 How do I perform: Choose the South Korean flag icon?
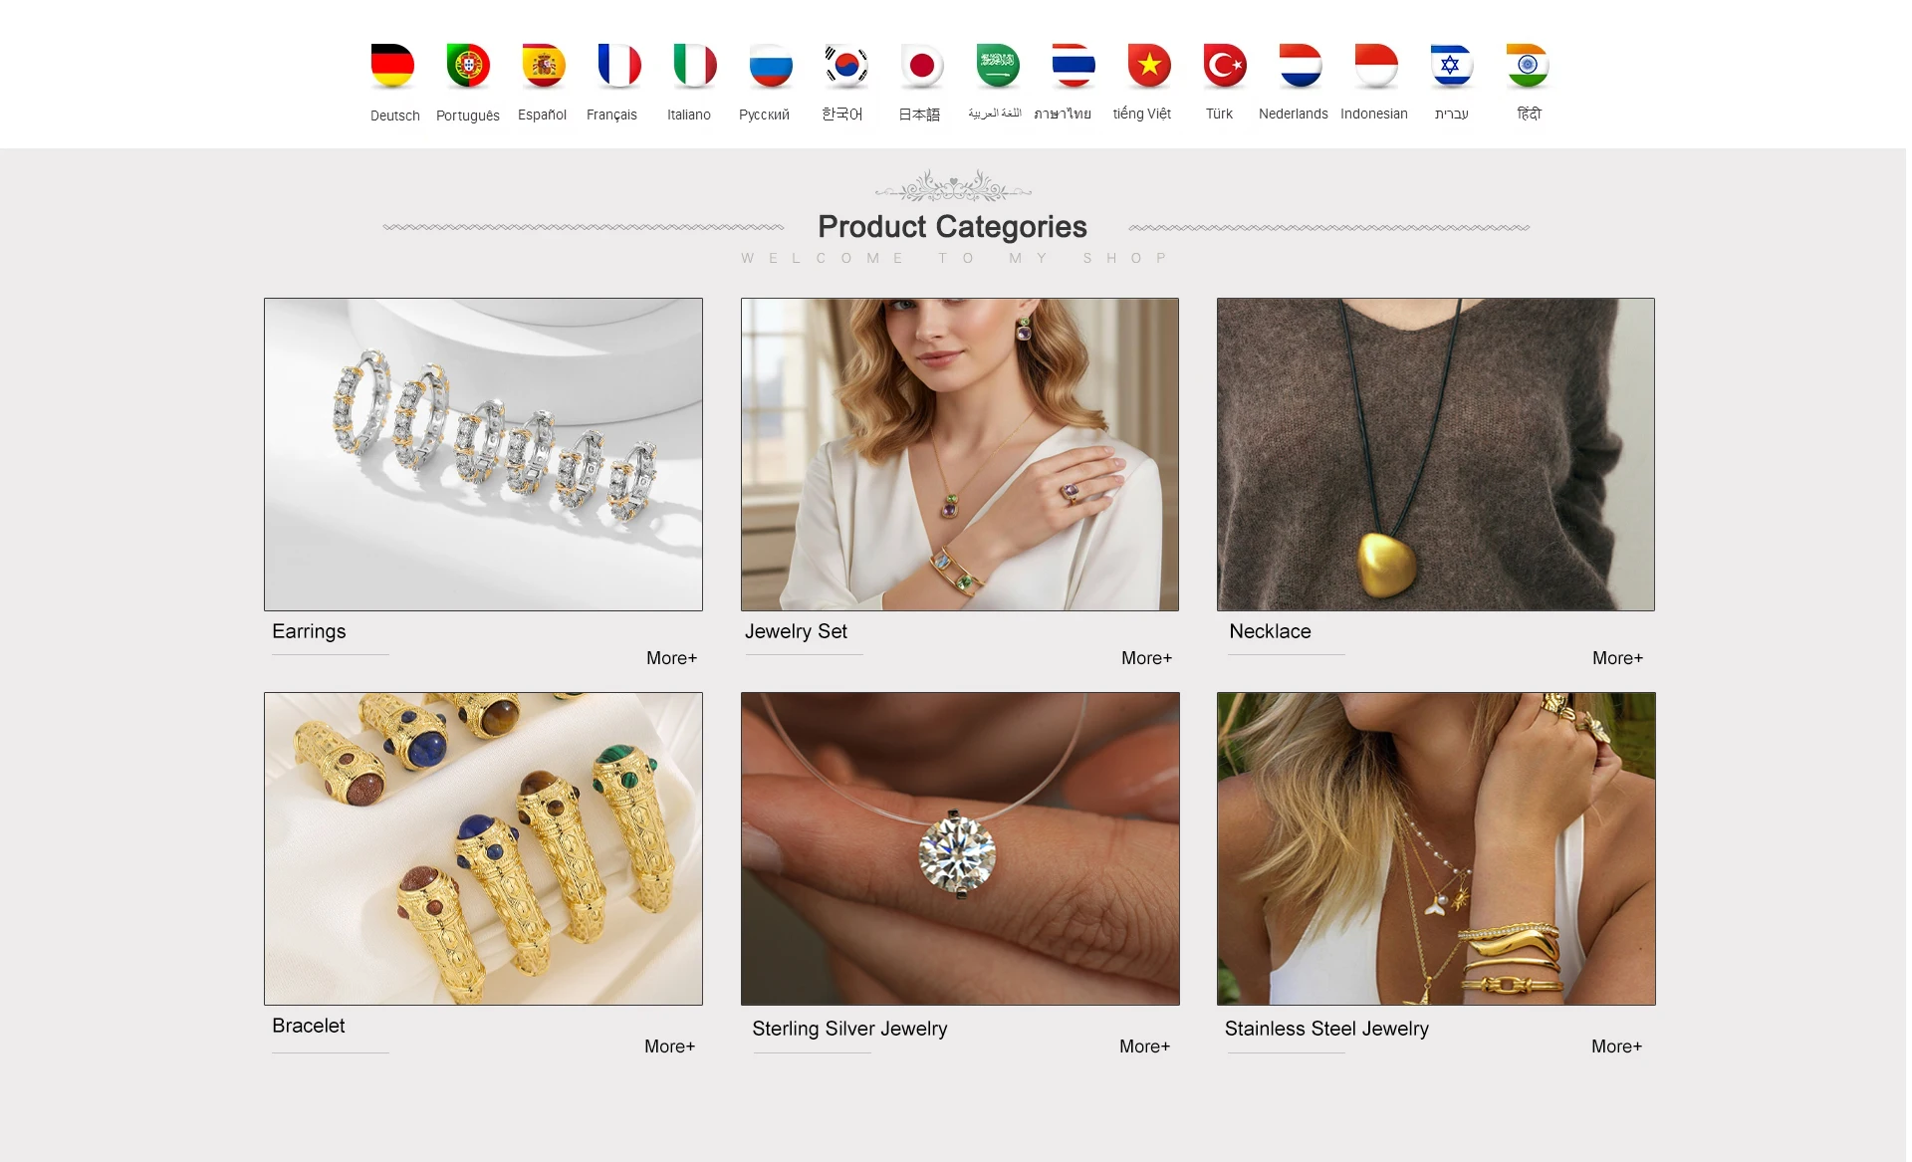[x=846, y=66]
